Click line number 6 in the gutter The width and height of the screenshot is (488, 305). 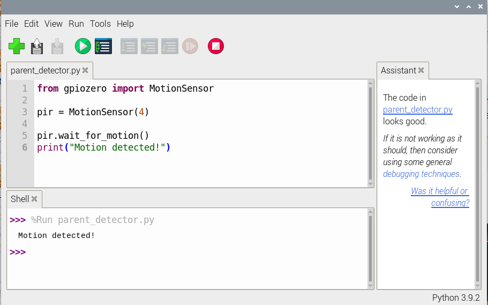click(25, 147)
